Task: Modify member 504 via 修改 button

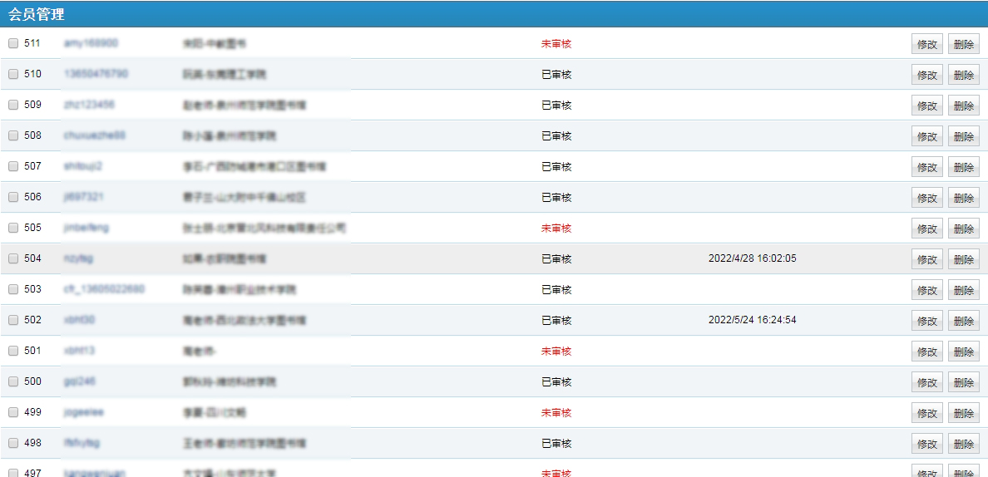Action: pyautogui.click(x=926, y=260)
